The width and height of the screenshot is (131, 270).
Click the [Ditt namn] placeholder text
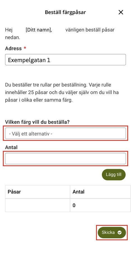[39, 30]
